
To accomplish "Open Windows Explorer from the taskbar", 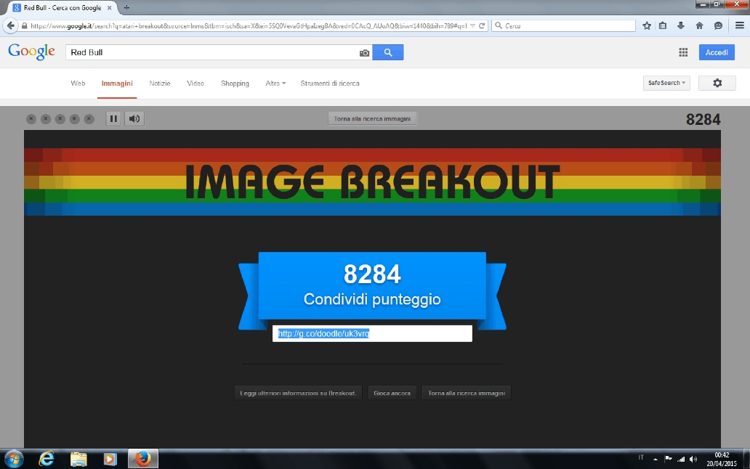I will (78, 459).
